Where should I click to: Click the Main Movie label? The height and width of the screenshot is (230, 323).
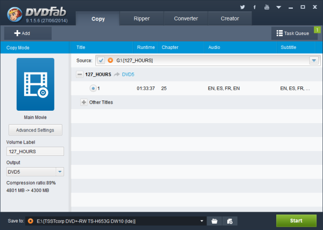coord(35,117)
